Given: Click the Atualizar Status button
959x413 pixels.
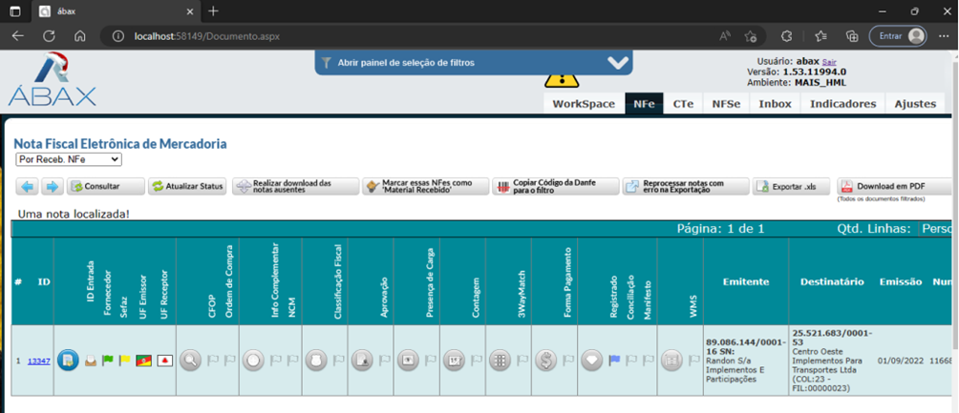Looking at the screenshot, I should point(187,187).
